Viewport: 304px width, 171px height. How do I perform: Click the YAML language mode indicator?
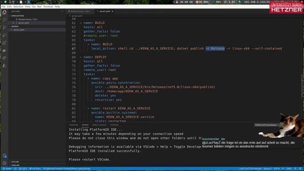pos(289,169)
